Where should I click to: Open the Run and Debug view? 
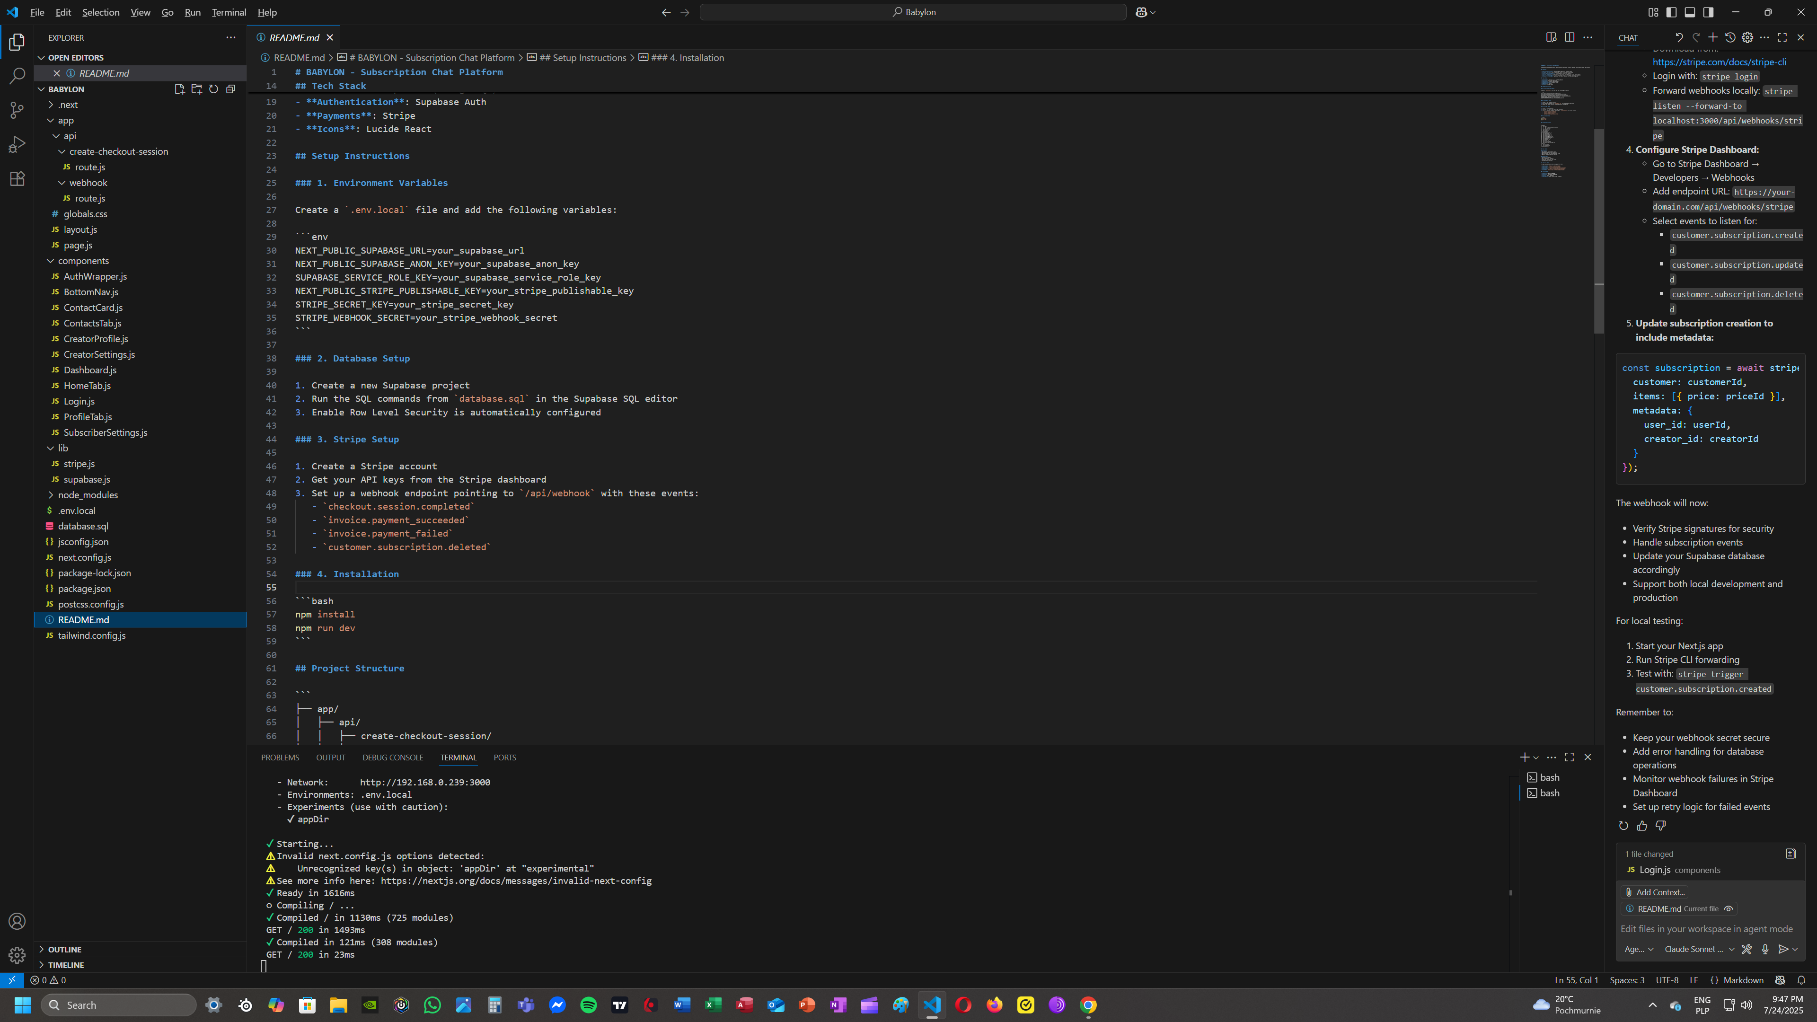point(17,145)
